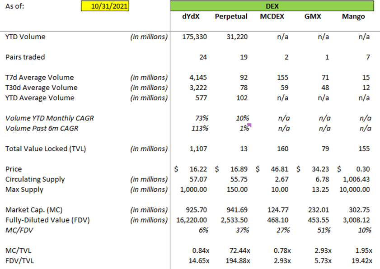
Task: Click Fully-Diluted Value (FDV) label
Action: tap(47, 220)
